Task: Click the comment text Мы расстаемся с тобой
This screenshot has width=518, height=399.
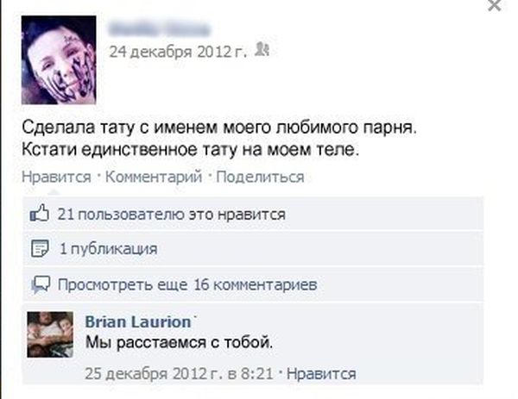Action: coord(180,343)
